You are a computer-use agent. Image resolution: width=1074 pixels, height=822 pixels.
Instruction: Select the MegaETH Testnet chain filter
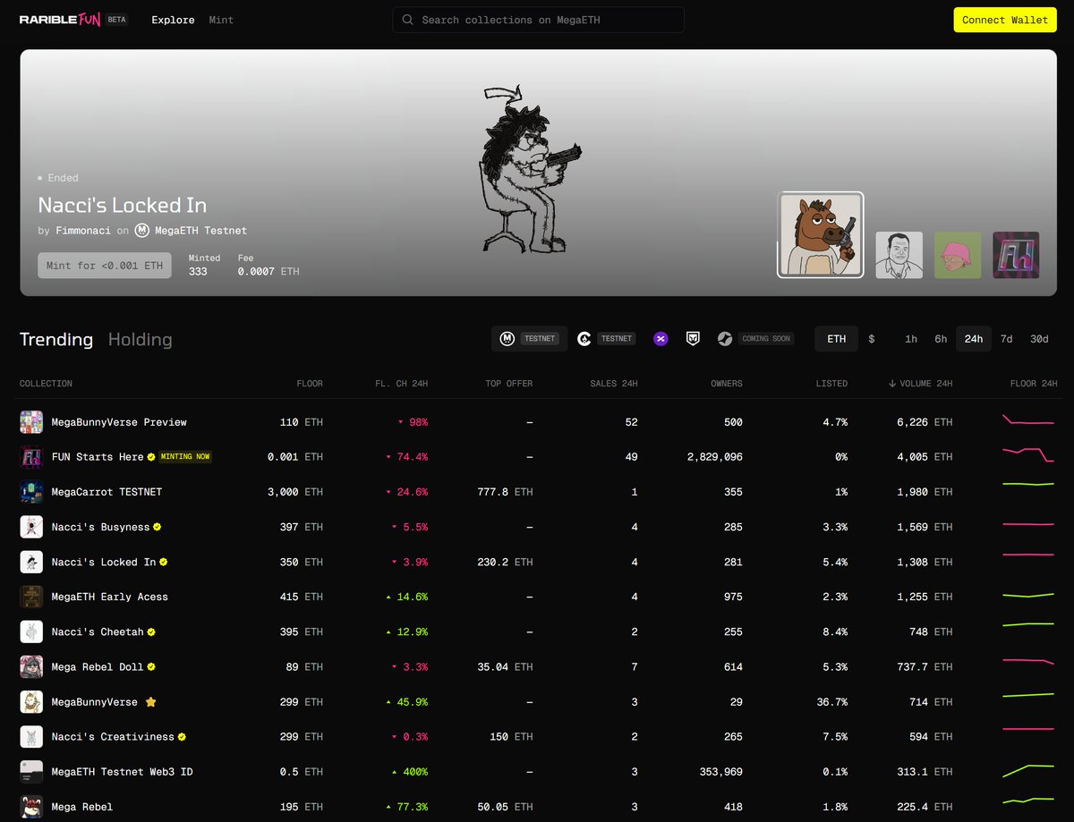coord(529,339)
